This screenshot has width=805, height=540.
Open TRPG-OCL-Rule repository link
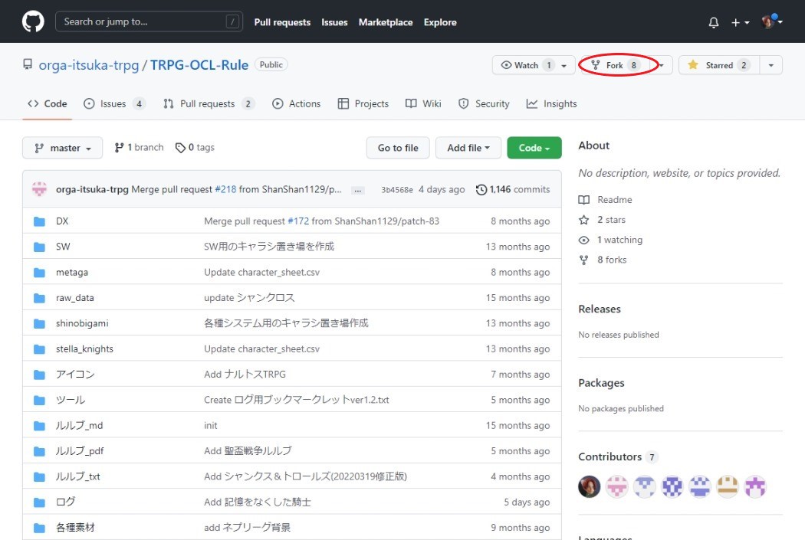coord(199,65)
